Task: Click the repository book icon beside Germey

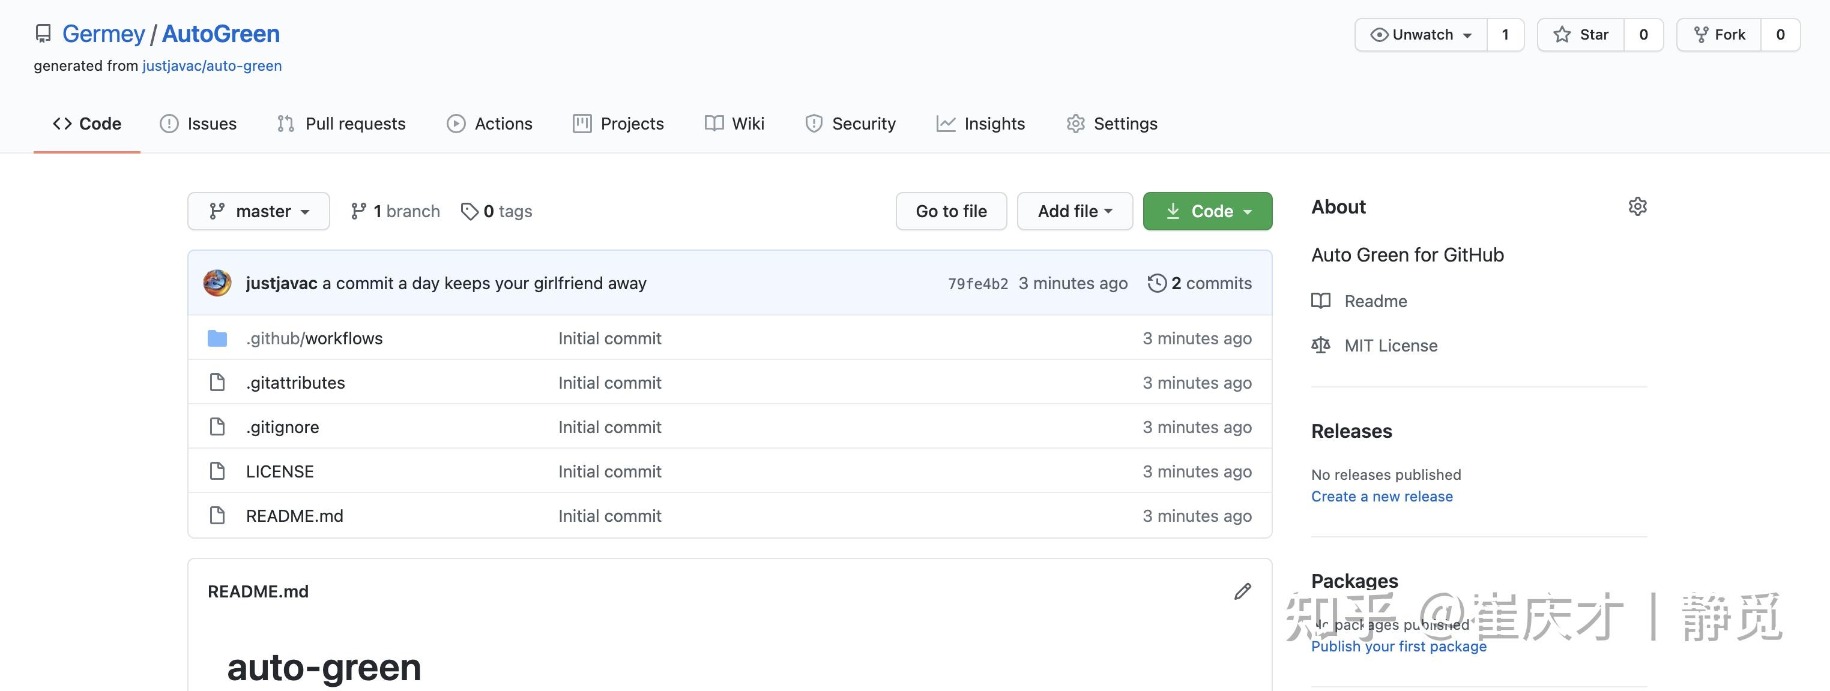Action: 43,32
